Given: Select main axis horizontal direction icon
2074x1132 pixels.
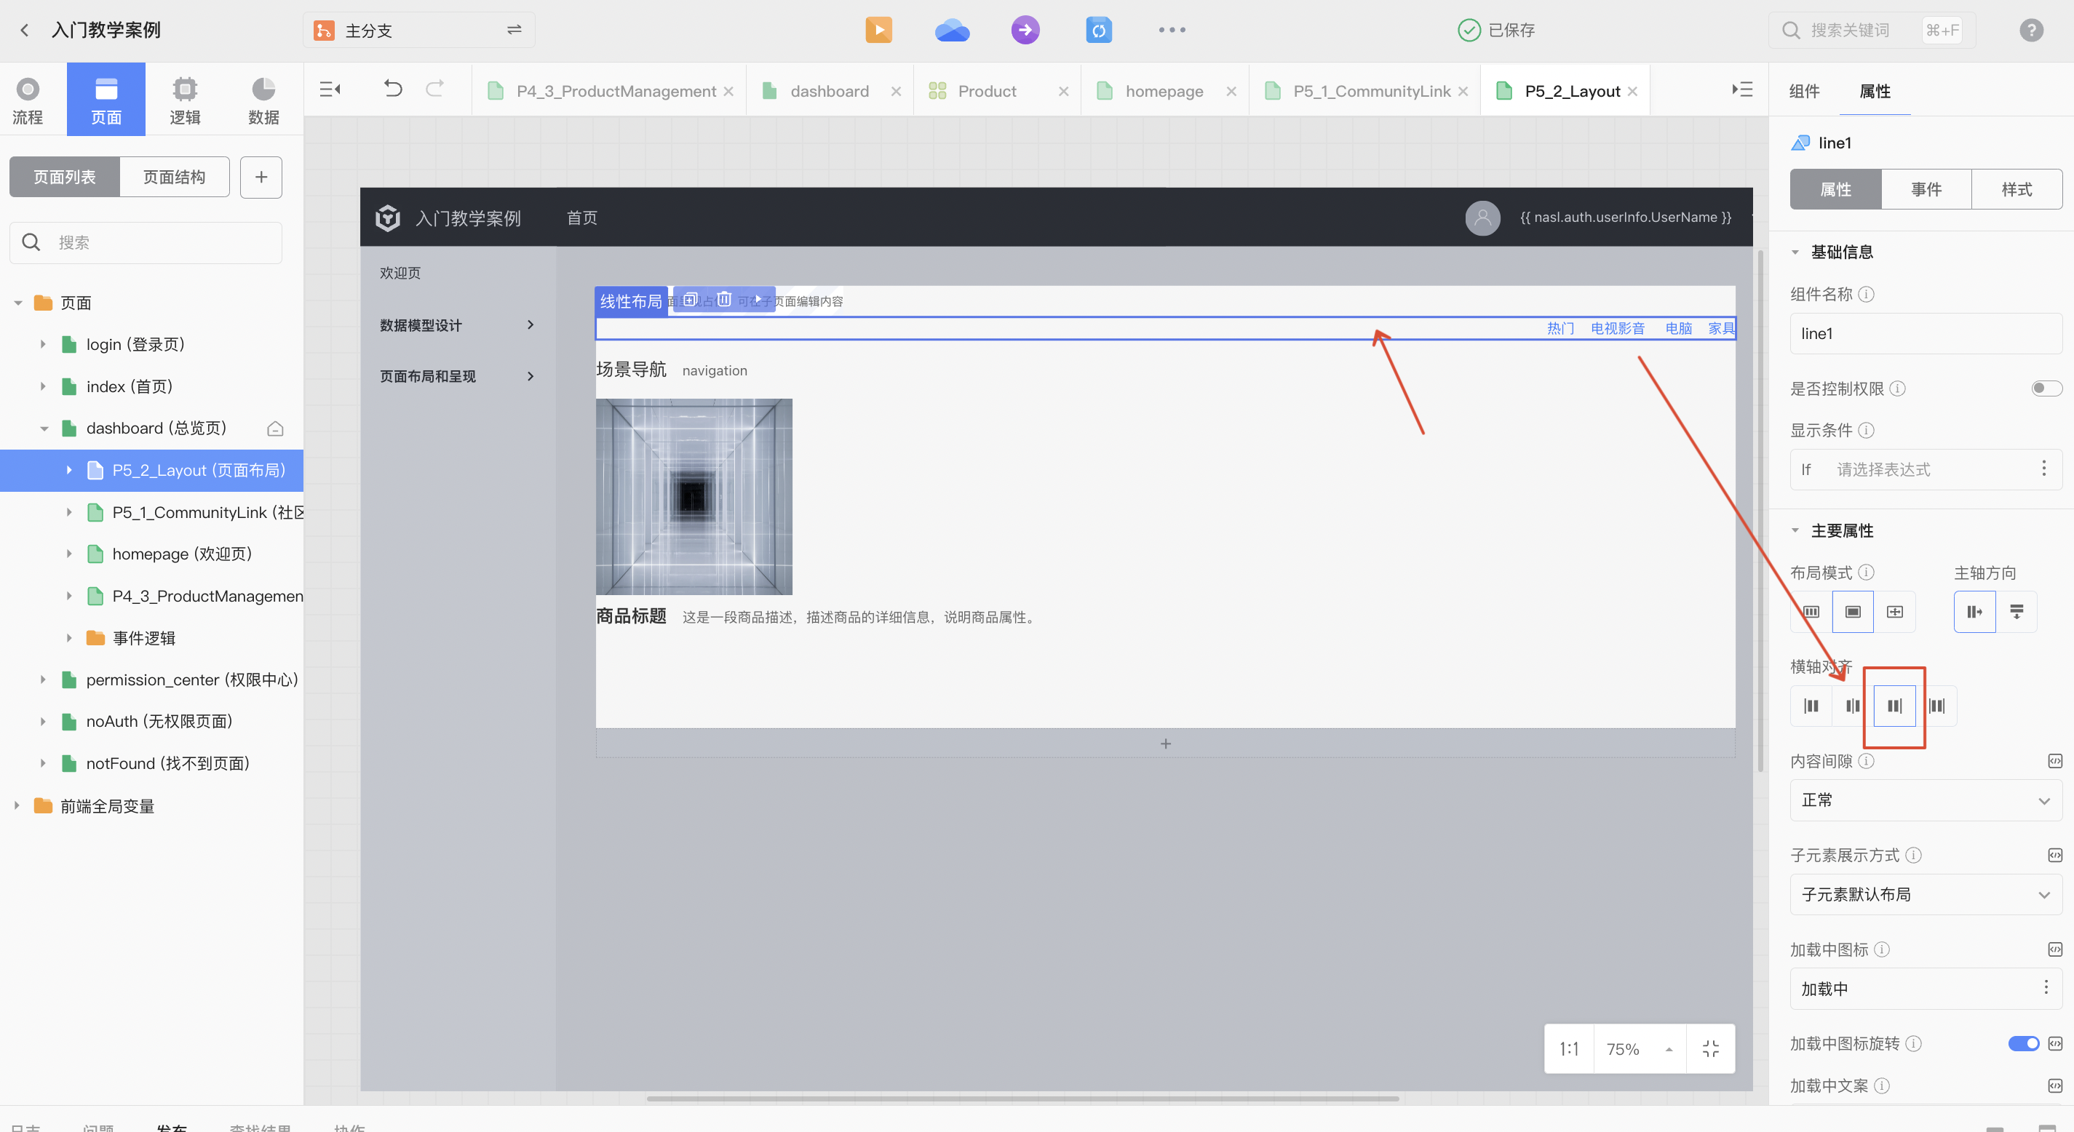Looking at the screenshot, I should click(1974, 610).
